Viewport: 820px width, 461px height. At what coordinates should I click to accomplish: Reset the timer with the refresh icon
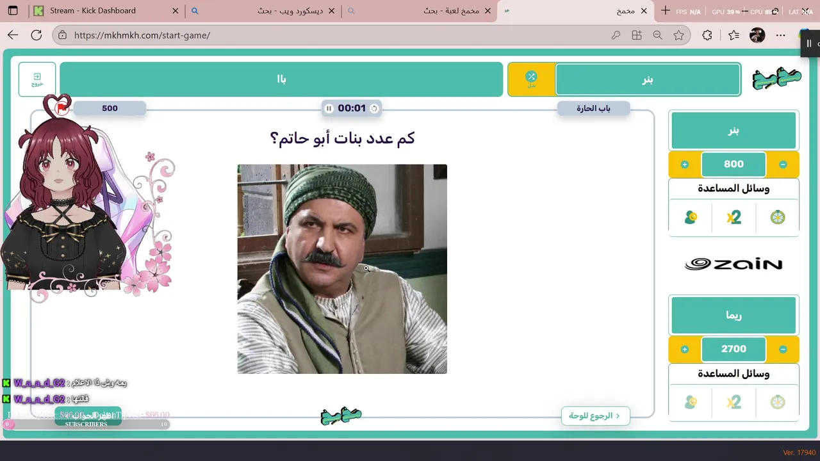[x=374, y=108]
